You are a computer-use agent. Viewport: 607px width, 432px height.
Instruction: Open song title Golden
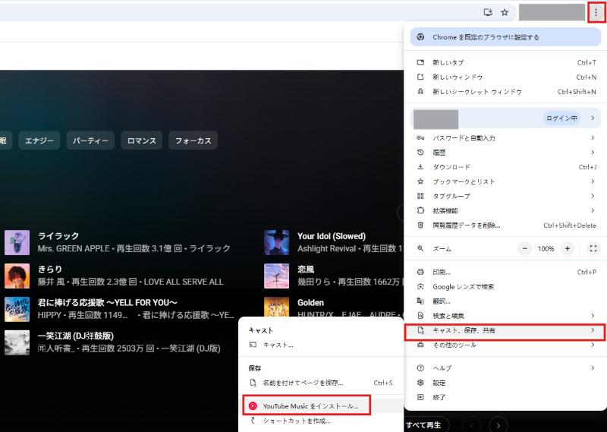[x=310, y=303]
